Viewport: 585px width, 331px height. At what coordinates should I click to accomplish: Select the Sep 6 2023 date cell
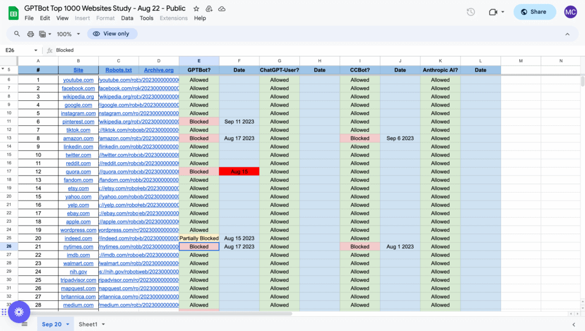pyautogui.click(x=400, y=138)
